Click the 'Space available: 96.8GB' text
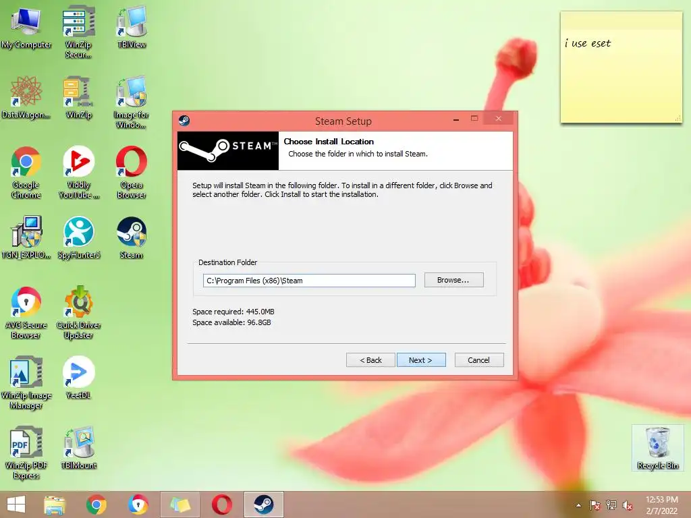 pyautogui.click(x=231, y=322)
